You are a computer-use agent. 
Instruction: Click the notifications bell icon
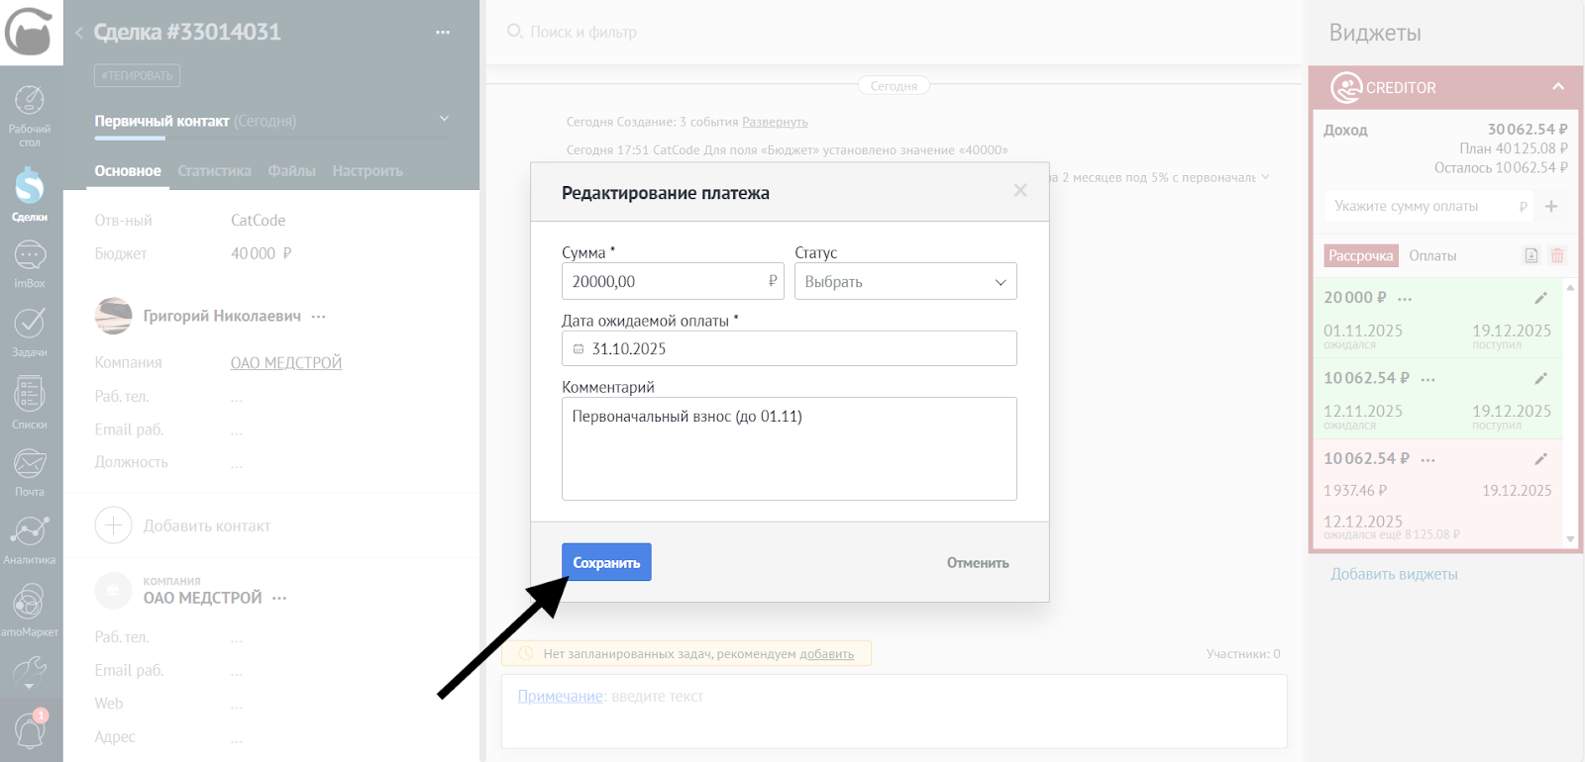tap(30, 730)
